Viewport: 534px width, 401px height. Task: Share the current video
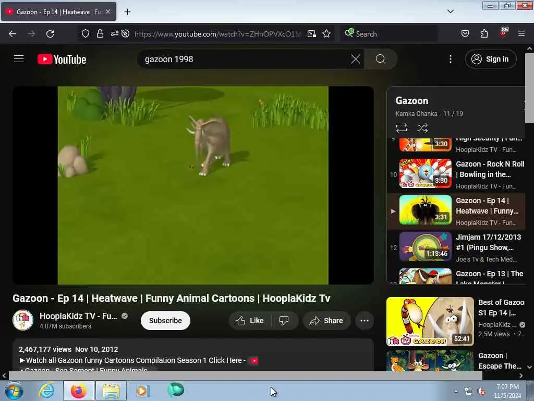coord(326,321)
